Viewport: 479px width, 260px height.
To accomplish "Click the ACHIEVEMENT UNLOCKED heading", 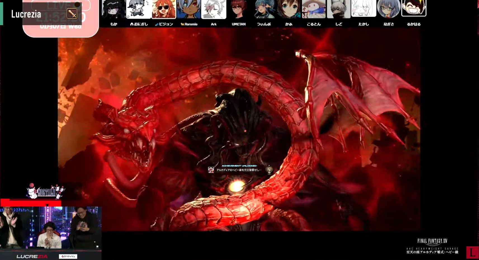I will 239,166.
